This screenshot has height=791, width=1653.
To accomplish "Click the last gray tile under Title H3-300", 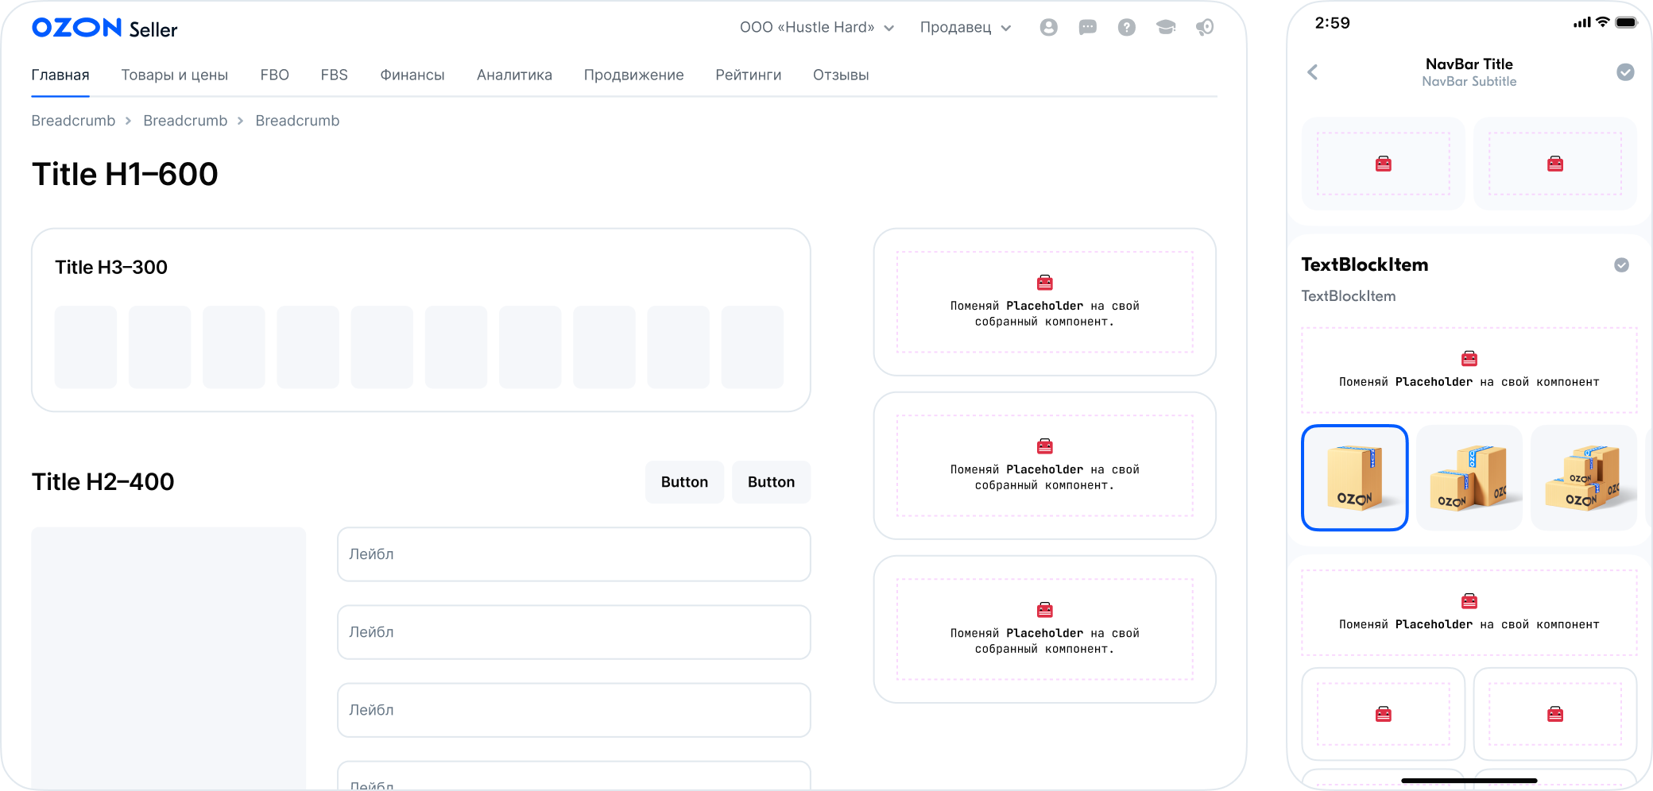I will pos(753,347).
